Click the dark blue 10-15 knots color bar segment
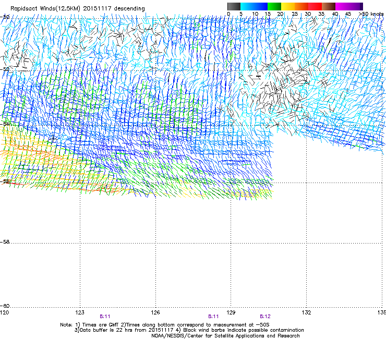386x339 pixels. pos(261,6)
